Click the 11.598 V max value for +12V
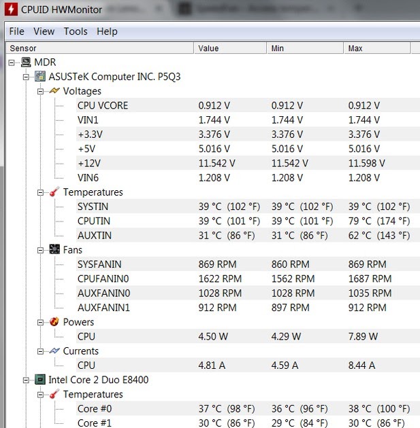 pos(366,163)
